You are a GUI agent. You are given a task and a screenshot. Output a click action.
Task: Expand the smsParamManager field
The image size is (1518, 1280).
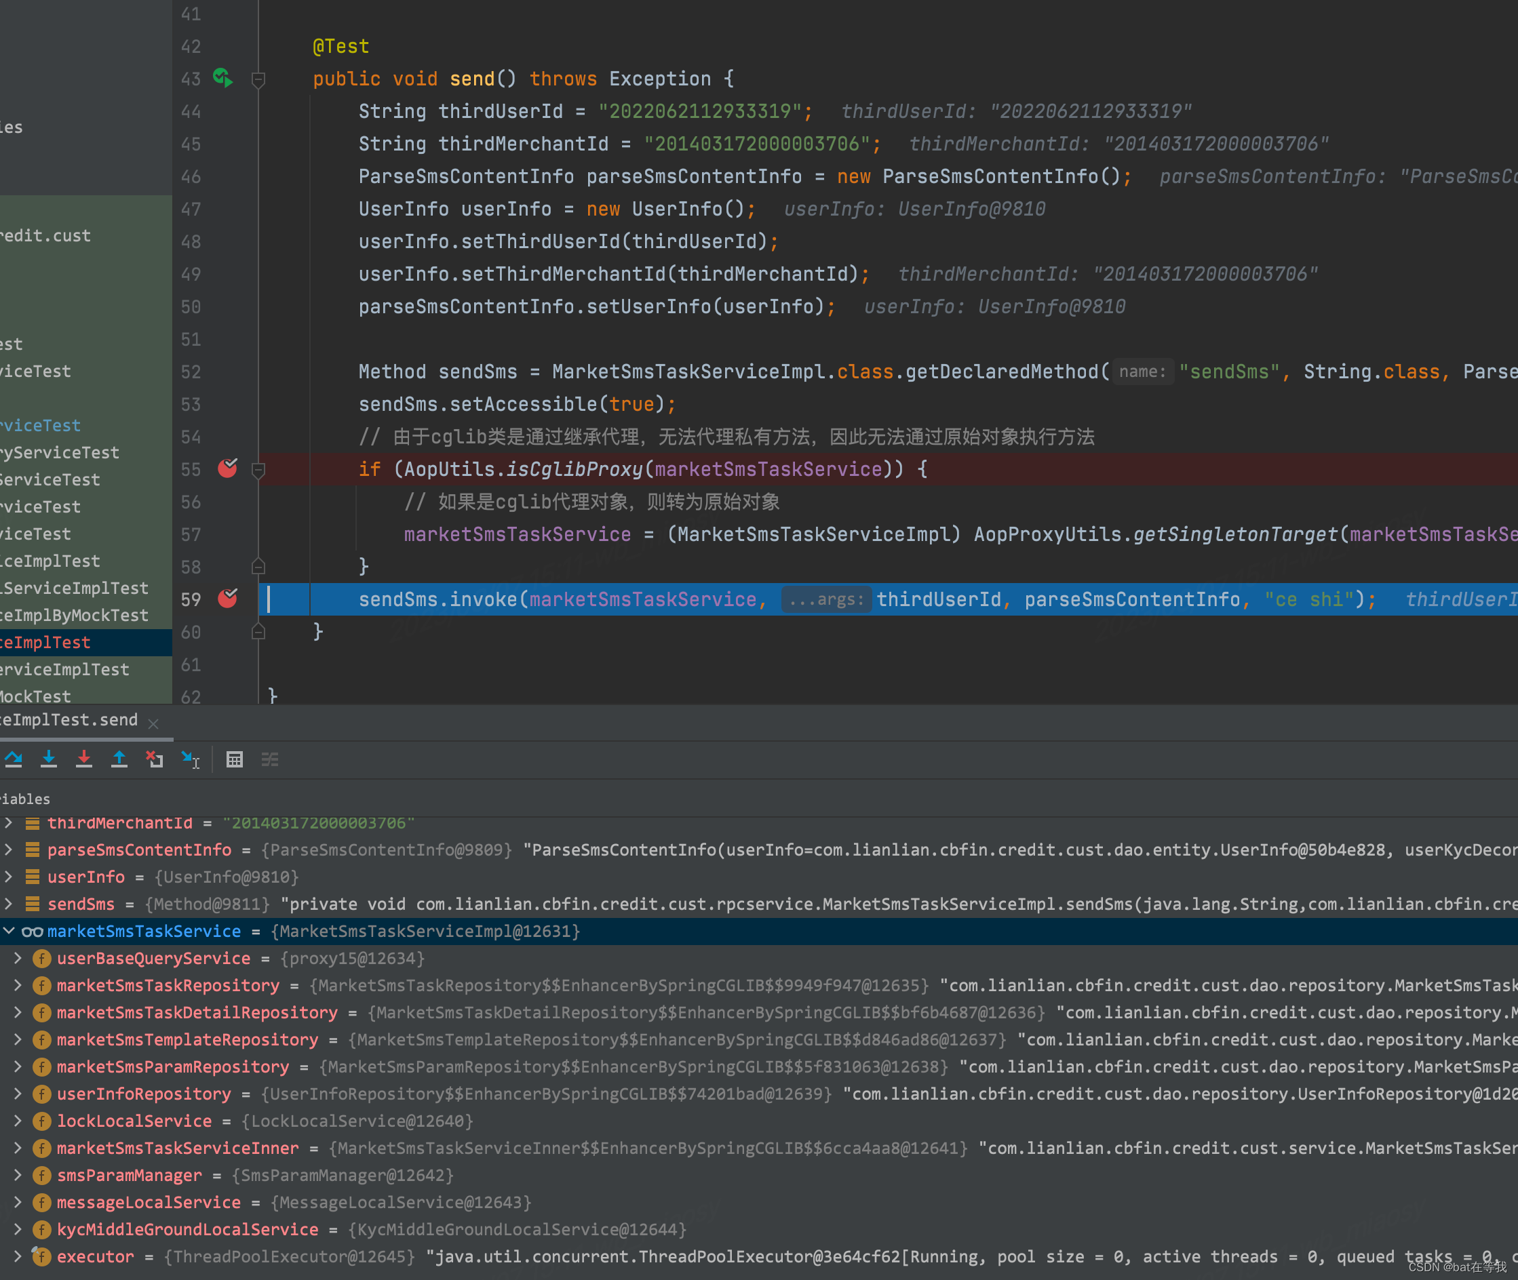[18, 1175]
